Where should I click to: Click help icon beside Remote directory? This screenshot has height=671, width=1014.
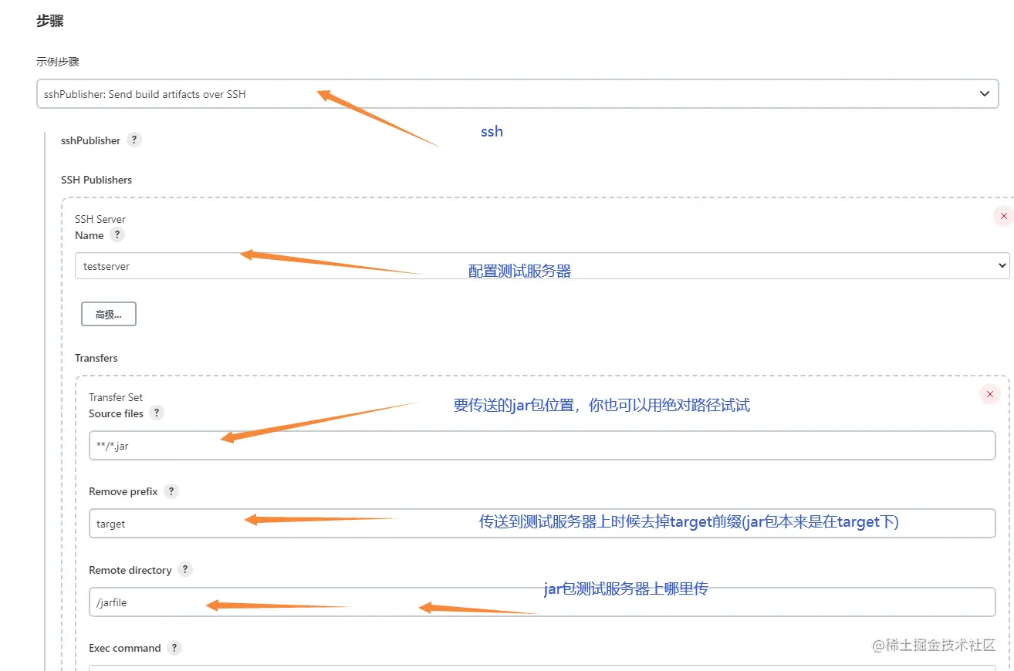tap(184, 569)
